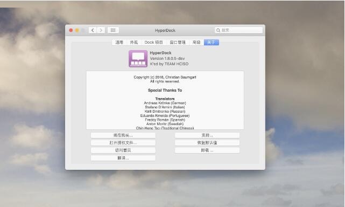Click the 现在购买... button
This screenshot has width=345, height=207.
(x=123, y=135)
